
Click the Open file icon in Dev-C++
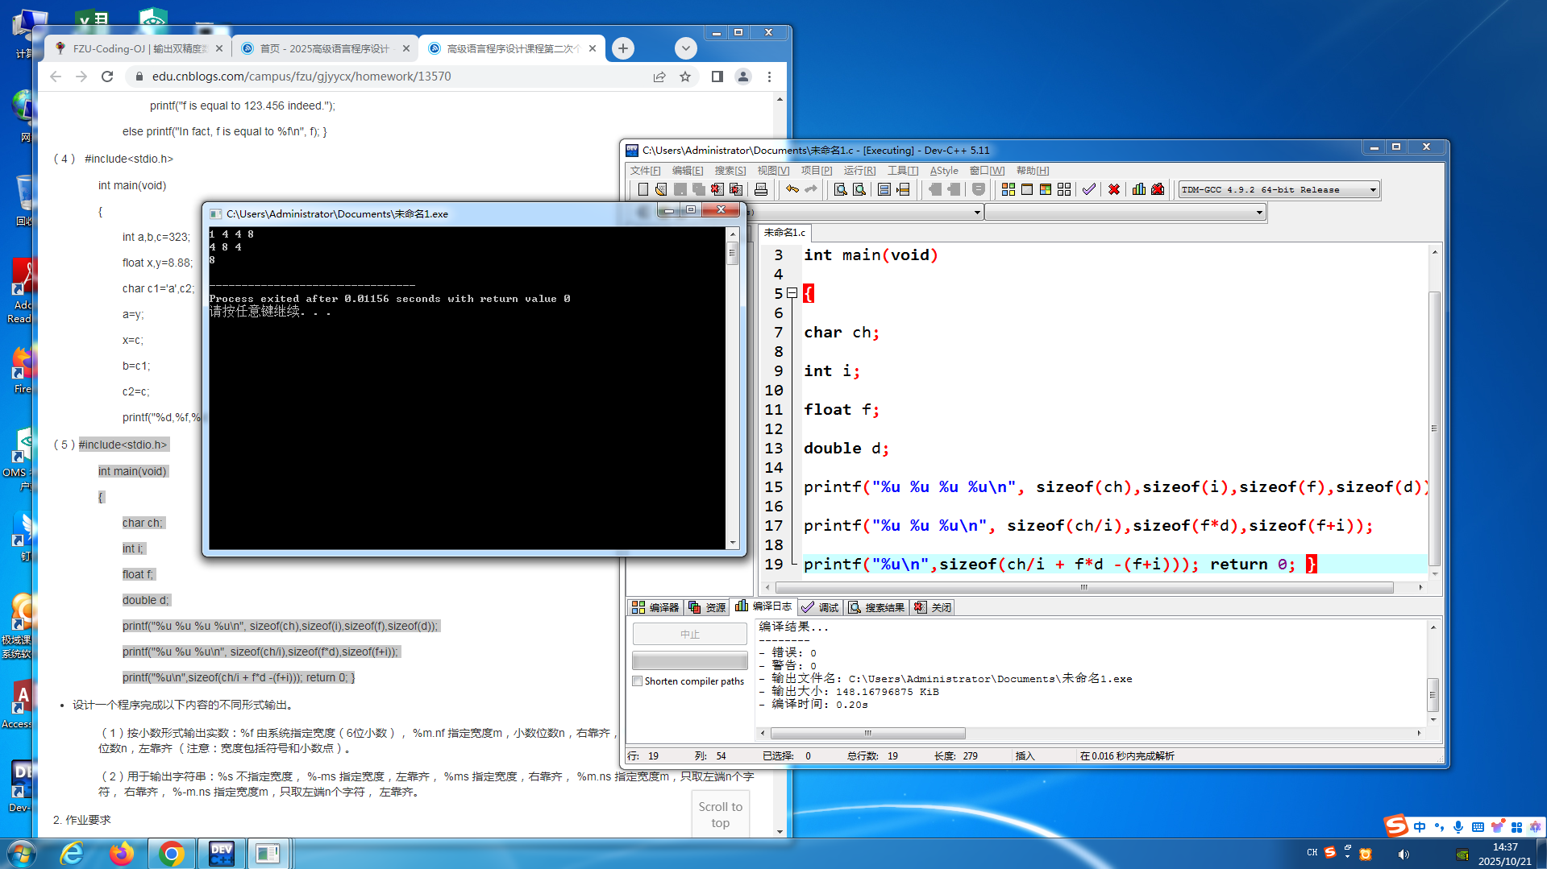[x=661, y=189]
